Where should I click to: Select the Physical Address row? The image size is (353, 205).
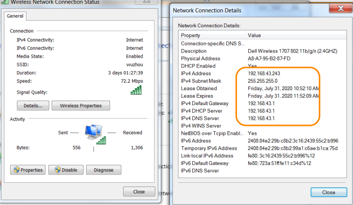click(x=201, y=58)
